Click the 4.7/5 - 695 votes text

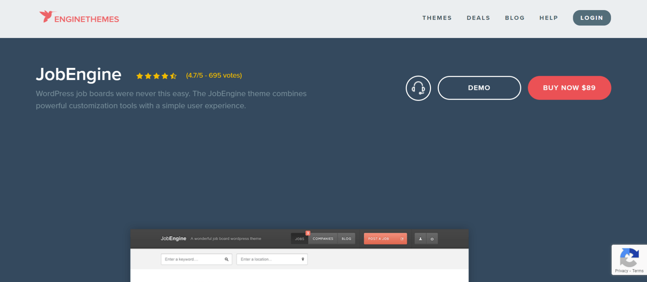pyautogui.click(x=214, y=75)
